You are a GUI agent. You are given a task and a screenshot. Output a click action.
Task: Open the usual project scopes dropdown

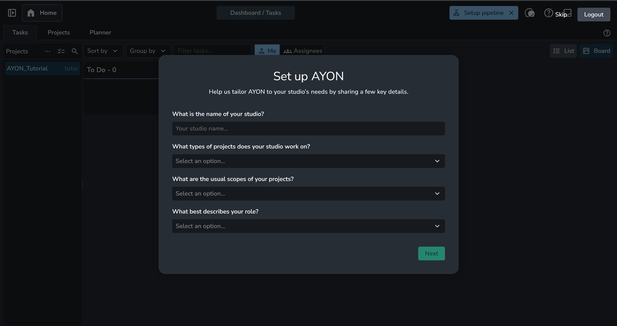point(308,193)
